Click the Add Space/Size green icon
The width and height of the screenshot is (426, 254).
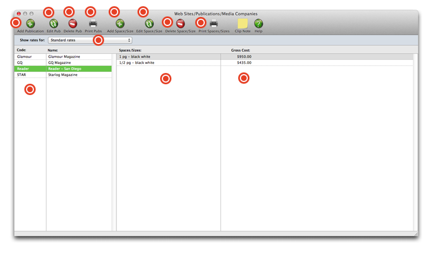pos(120,24)
